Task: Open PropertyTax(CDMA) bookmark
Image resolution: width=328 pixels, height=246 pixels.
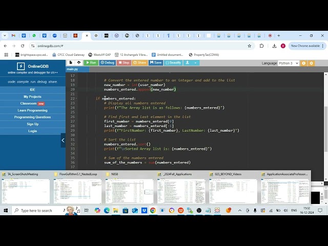Action: 204,55
